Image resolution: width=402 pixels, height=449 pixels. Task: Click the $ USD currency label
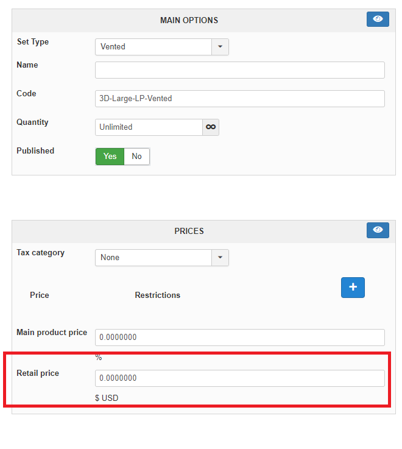click(x=107, y=398)
